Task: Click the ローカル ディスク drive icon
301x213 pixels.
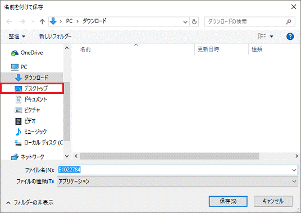Action: tap(18, 143)
